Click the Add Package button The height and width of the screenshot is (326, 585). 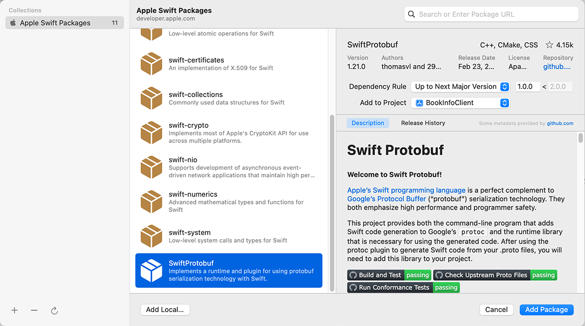click(x=546, y=309)
